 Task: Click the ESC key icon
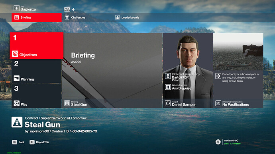click(x=14, y=142)
